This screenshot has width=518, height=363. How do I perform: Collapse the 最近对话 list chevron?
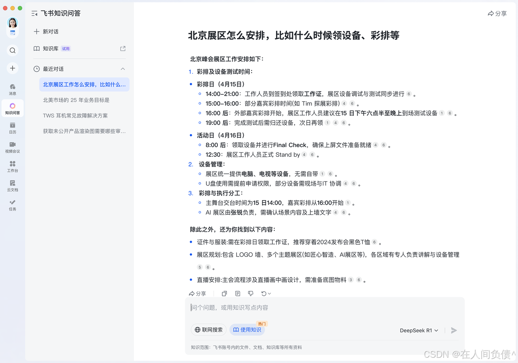tap(123, 69)
